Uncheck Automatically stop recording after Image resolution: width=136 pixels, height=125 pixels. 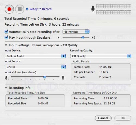[x=6, y=32]
